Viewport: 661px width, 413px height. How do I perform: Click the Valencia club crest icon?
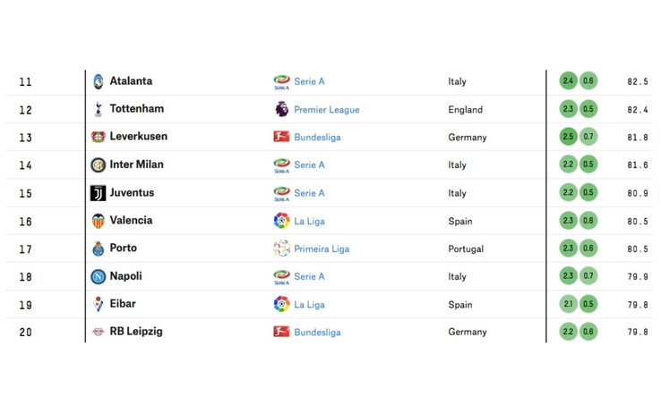click(98, 221)
